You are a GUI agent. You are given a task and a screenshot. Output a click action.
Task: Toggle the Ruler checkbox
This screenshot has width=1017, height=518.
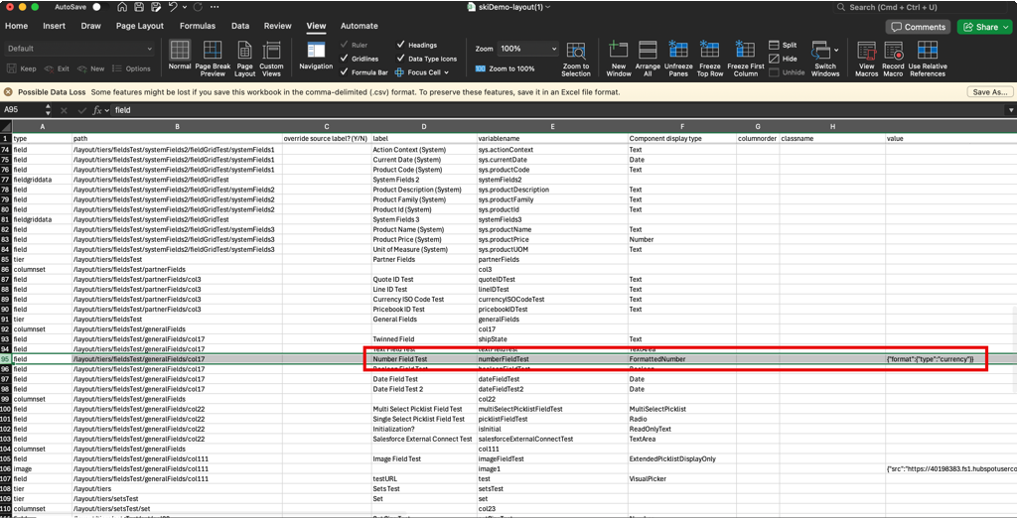[x=345, y=46]
